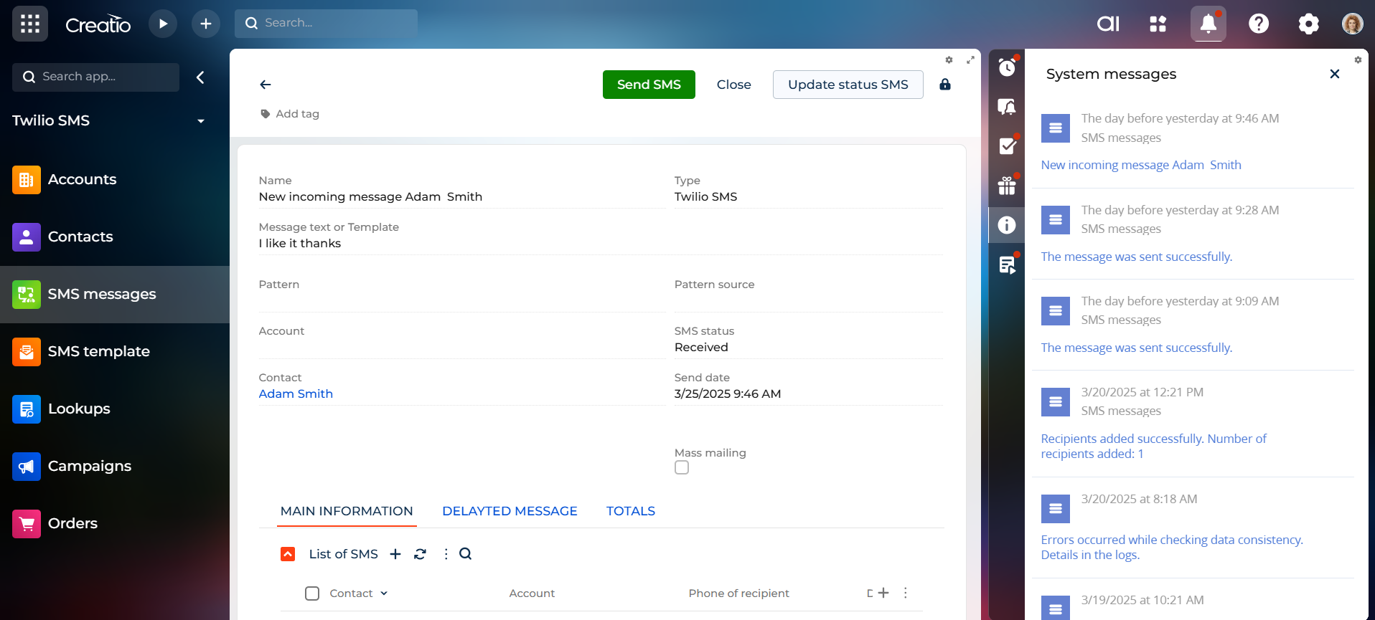This screenshot has width=1375, height=620.
Task: Open New incoming message Adam Smith link
Action: (x=1141, y=165)
